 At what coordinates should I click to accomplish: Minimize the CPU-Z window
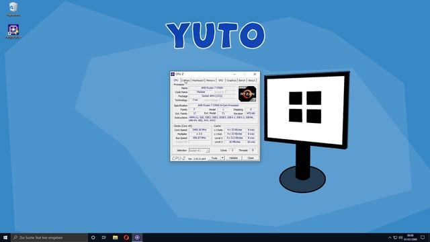click(234, 74)
